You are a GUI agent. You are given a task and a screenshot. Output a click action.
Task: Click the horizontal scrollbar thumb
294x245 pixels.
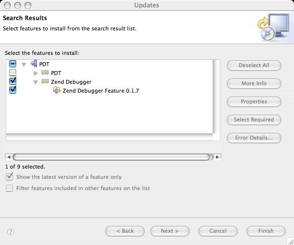(x=112, y=157)
